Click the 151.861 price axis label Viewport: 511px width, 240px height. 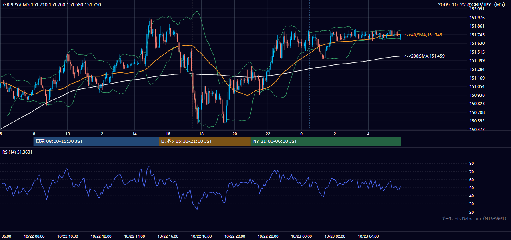tap(477, 26)
